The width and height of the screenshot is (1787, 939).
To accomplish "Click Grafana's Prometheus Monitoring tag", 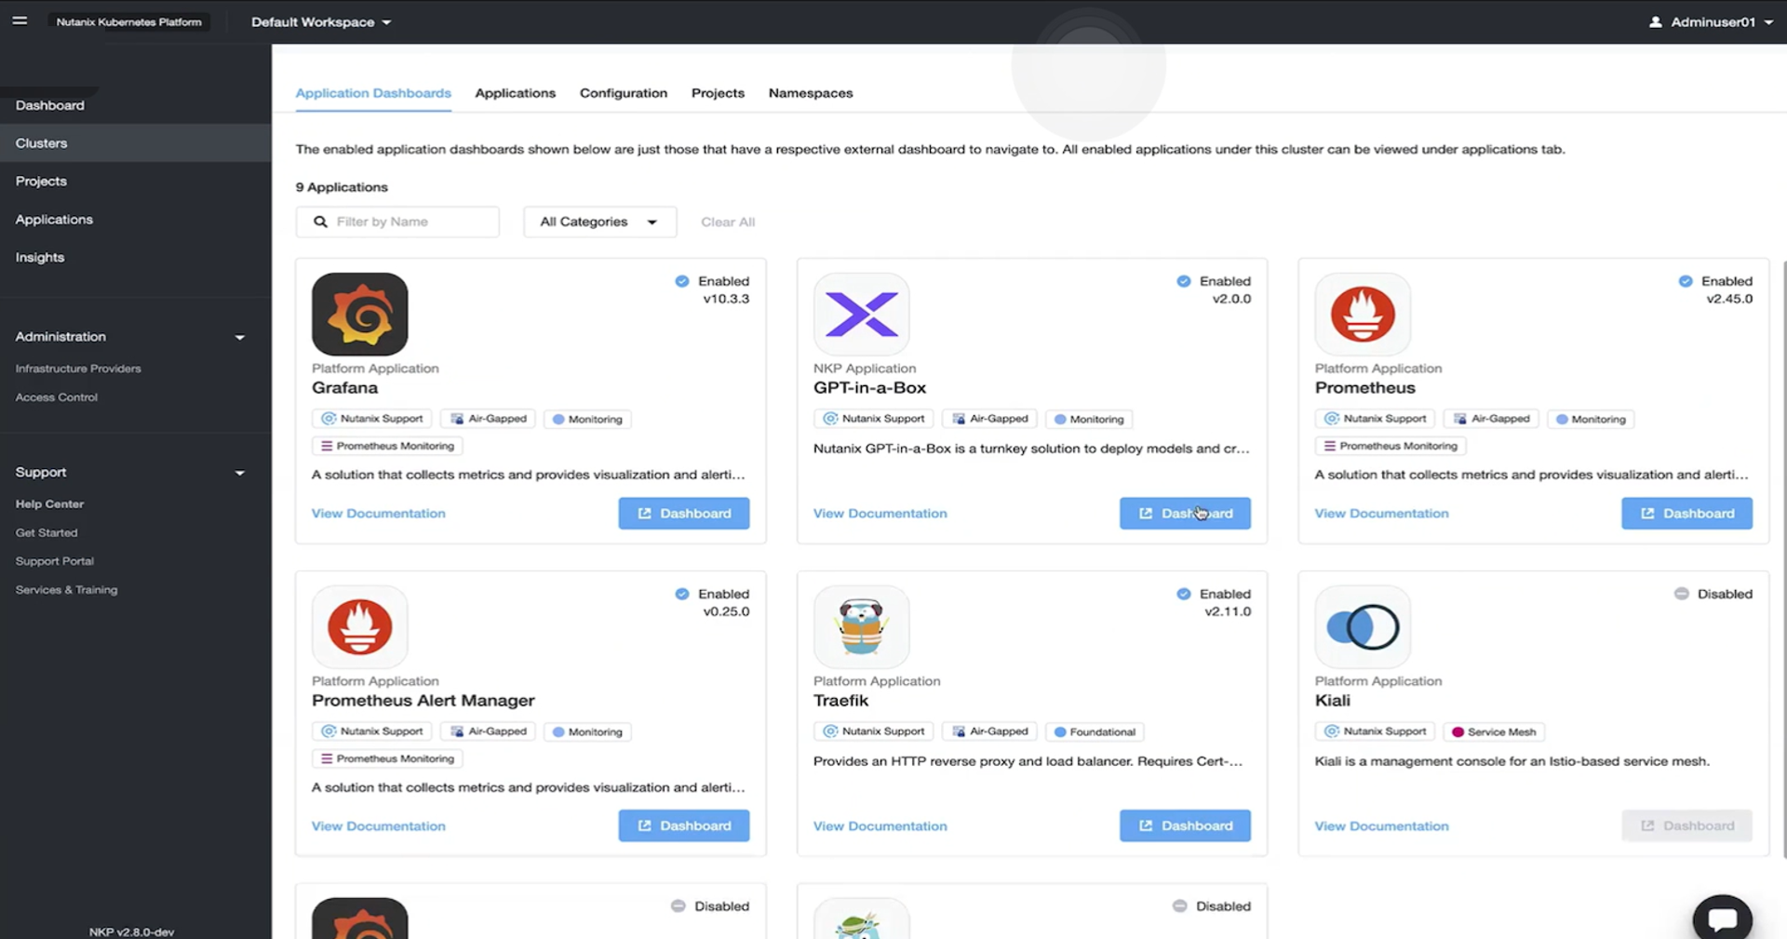I will pyautogui.click(x=387, y=446).
